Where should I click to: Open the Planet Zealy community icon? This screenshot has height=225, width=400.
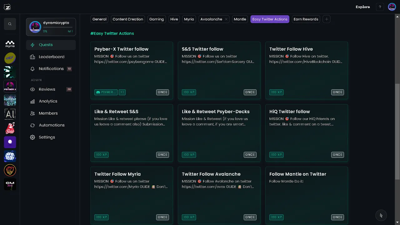click(x=10, y=156)
